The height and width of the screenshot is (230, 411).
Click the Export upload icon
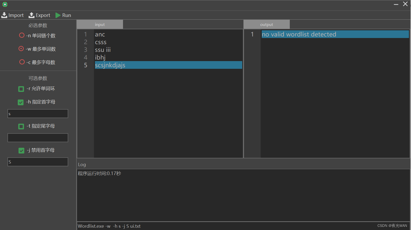(31, 15)
